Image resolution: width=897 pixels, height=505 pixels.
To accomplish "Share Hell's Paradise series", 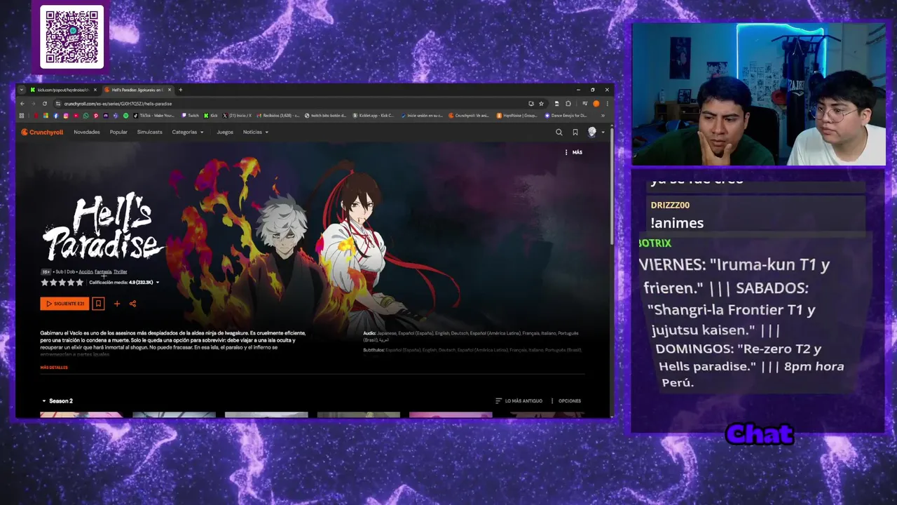I will [x=132, y=304].
